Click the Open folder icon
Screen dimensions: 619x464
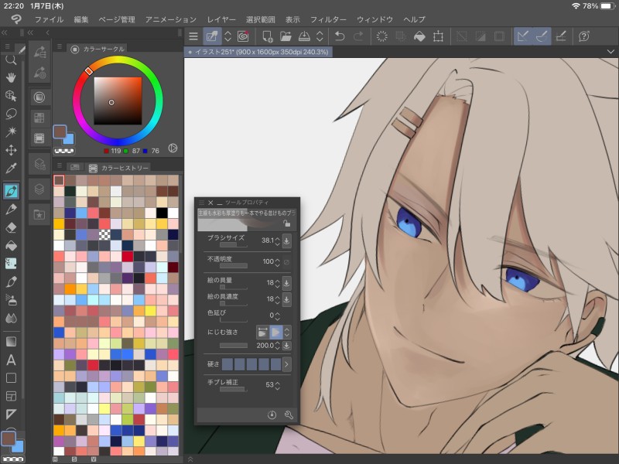click(286, 36)
